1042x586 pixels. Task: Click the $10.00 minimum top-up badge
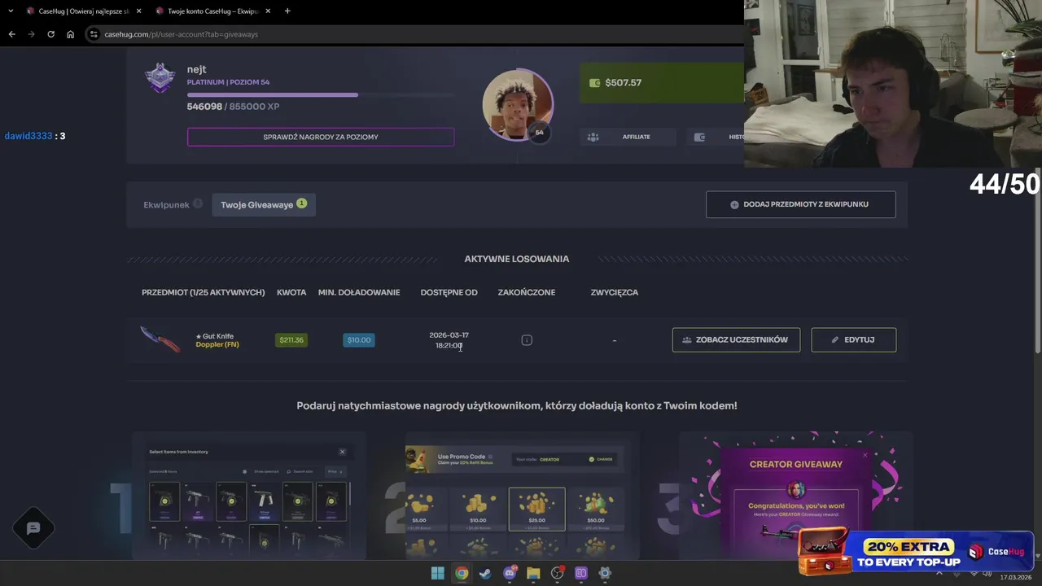tap(358, 340)
